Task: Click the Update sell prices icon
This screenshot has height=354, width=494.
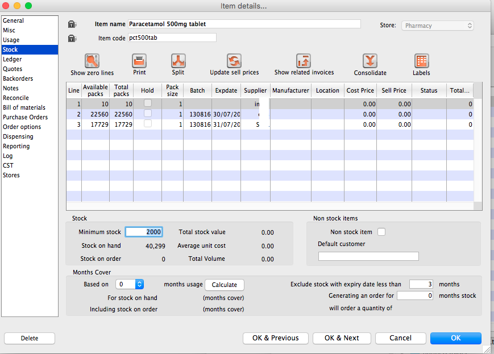Action: coord(234,61)
